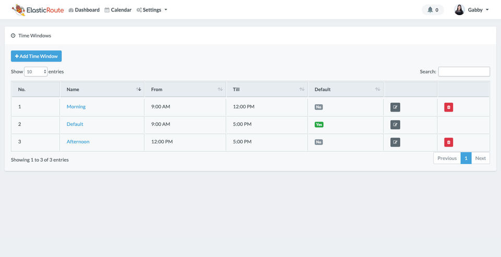Go to the Next page

coord(480,158)
